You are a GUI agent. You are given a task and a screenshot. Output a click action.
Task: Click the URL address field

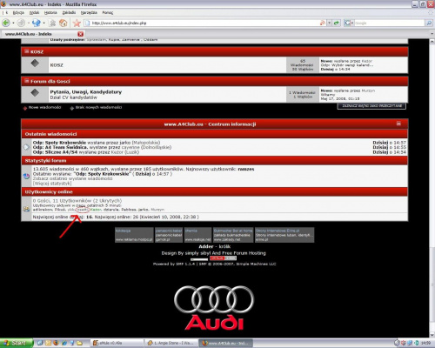[203, 23]
